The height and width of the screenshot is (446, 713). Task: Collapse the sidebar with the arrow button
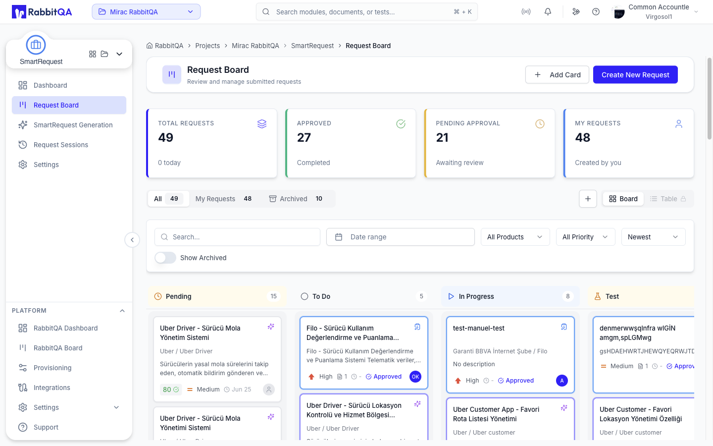pyautogui.click(x=132, y=240)
